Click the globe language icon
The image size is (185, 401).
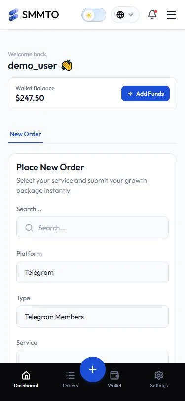pos(120,15)
